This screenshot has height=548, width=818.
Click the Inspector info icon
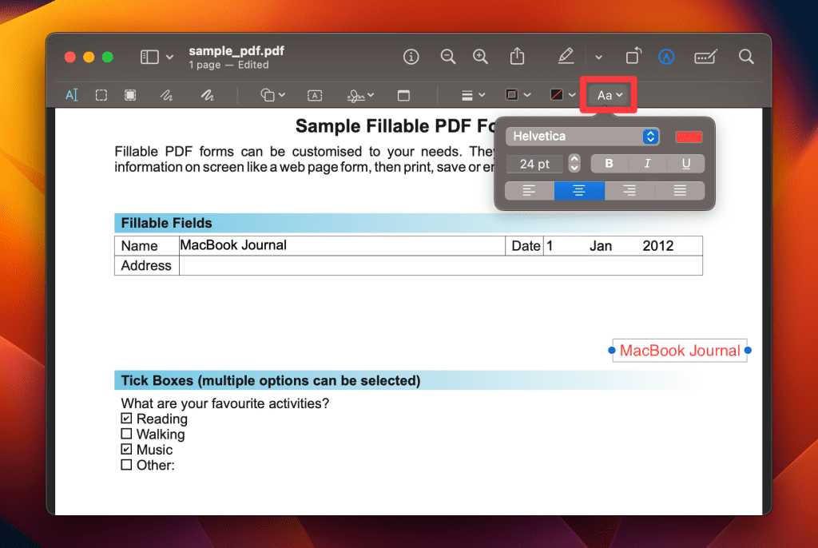point(411,57)
